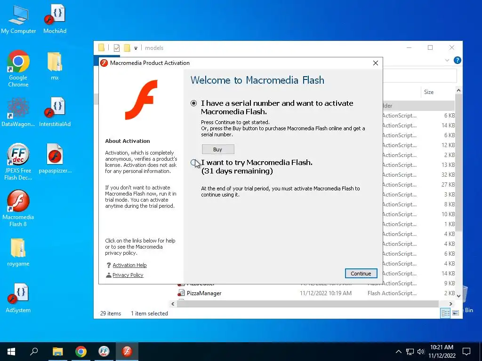Image resolution: width=482 pixels, height=361 pixels.
Task: Open the MochiAd desktop file
Action: tap(55, 19)
